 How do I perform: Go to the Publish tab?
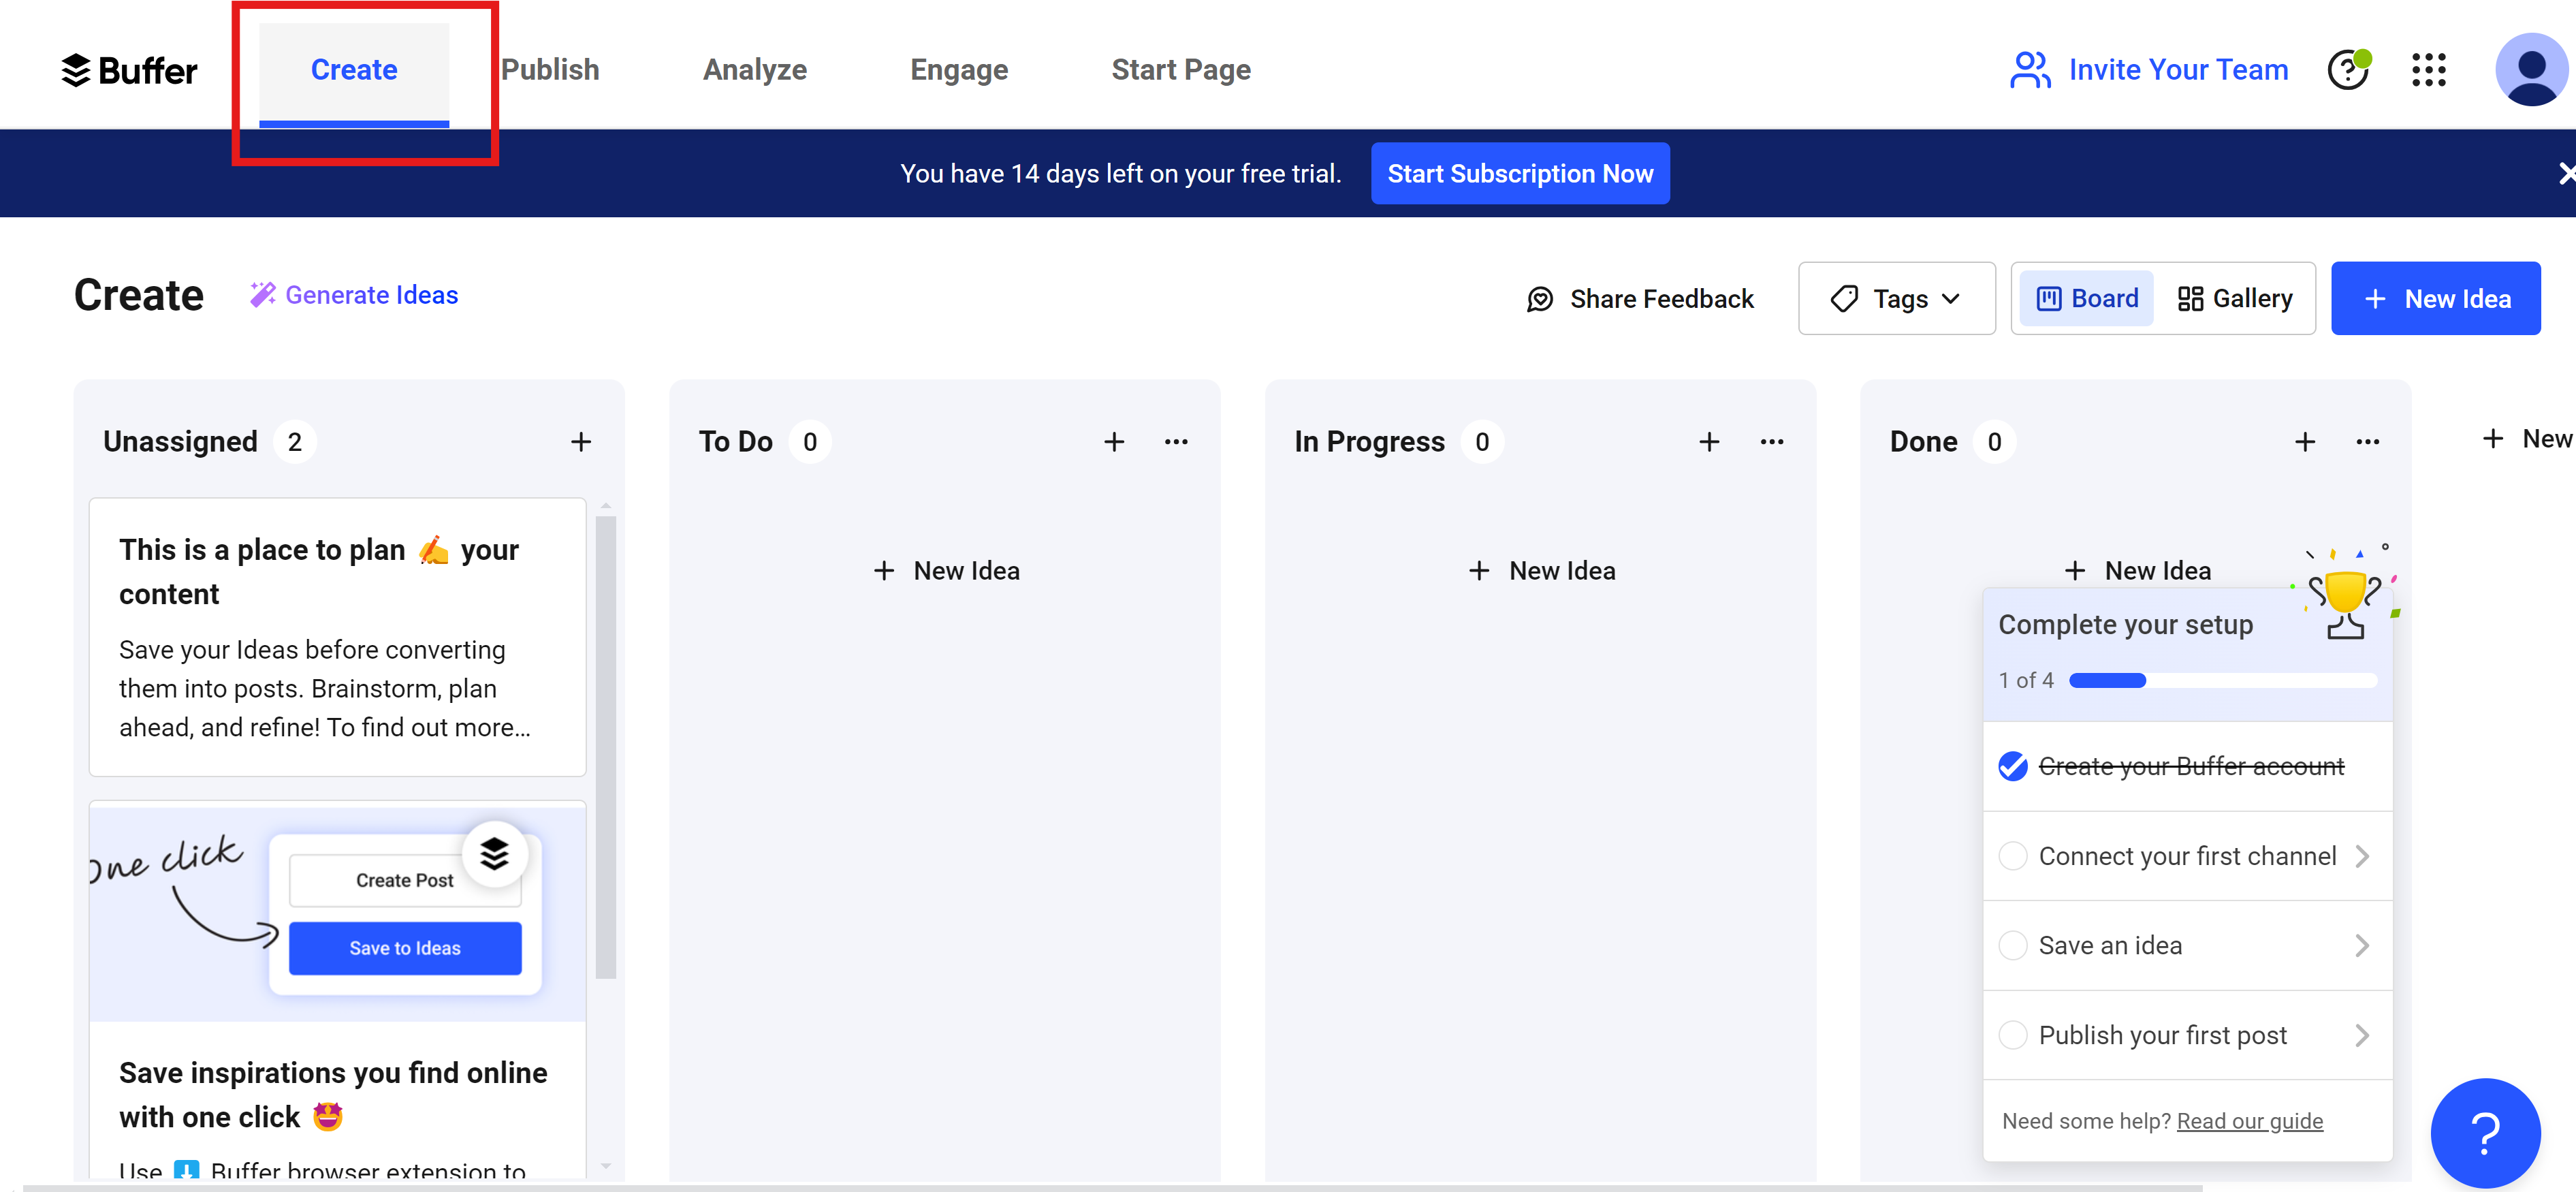[550, 70]
